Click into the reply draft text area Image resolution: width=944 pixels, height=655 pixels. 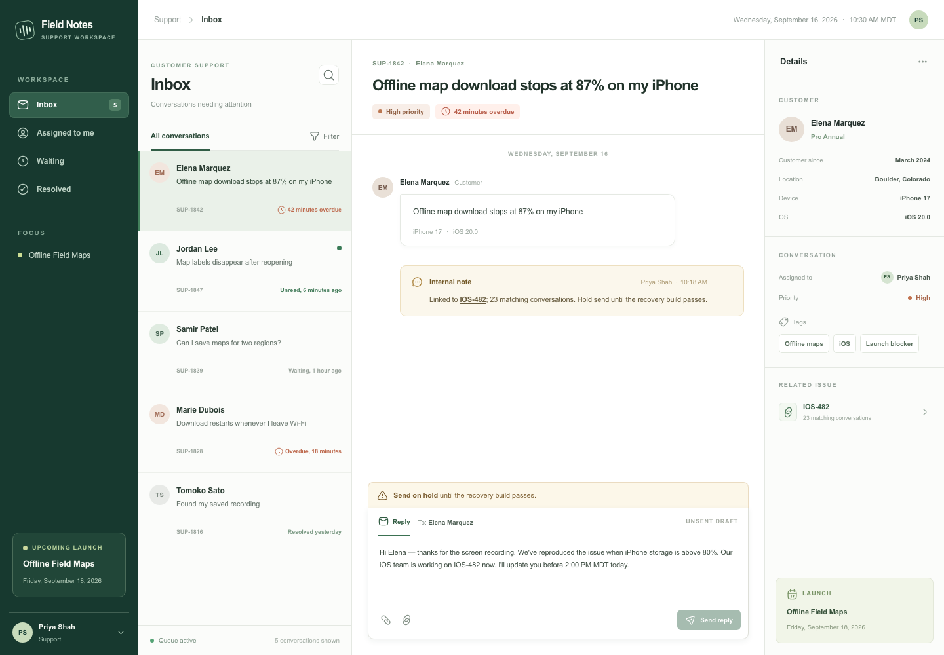558,570
